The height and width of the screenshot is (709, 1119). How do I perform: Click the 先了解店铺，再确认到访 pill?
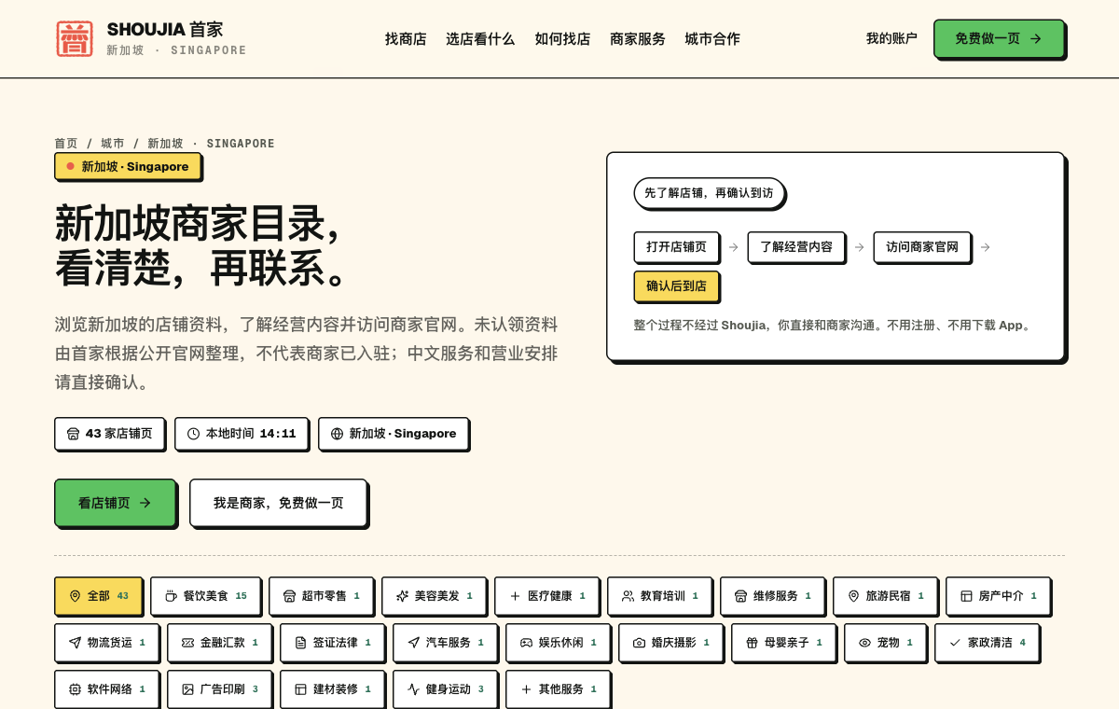click(709, 193)
